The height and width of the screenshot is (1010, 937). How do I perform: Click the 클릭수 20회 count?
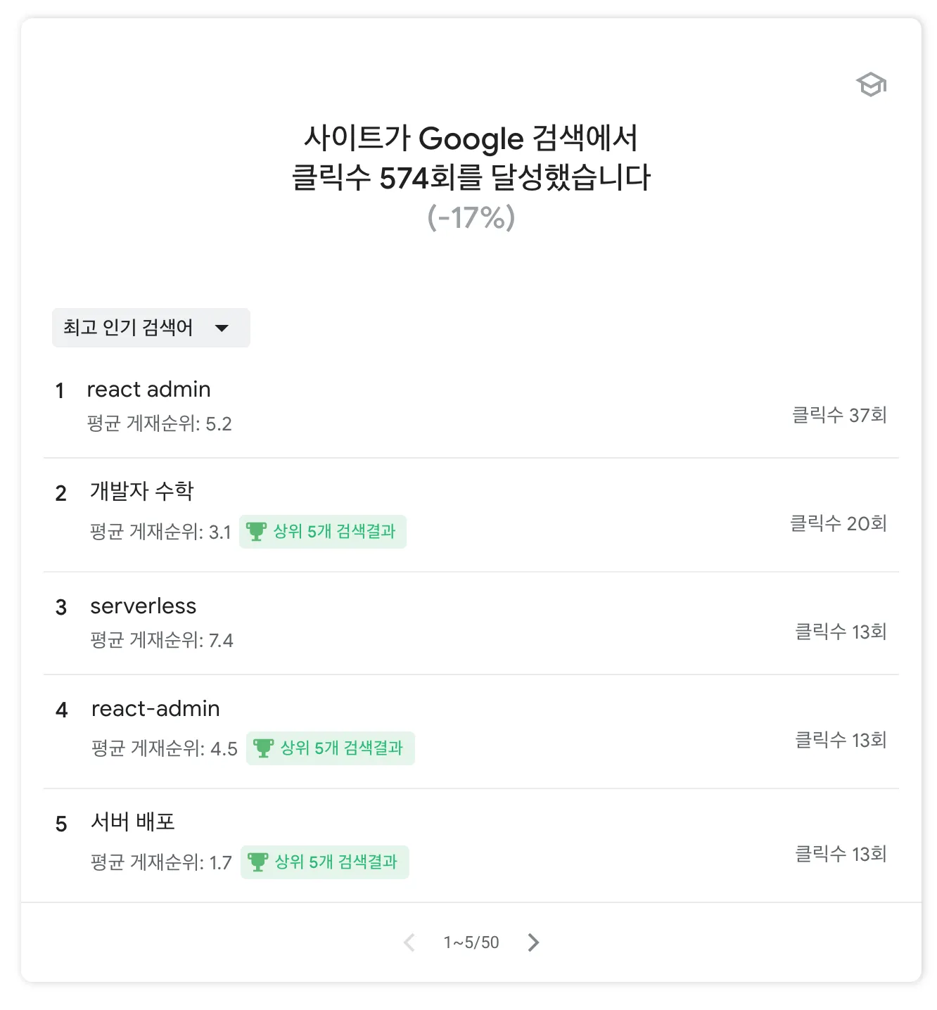[839, 523]
